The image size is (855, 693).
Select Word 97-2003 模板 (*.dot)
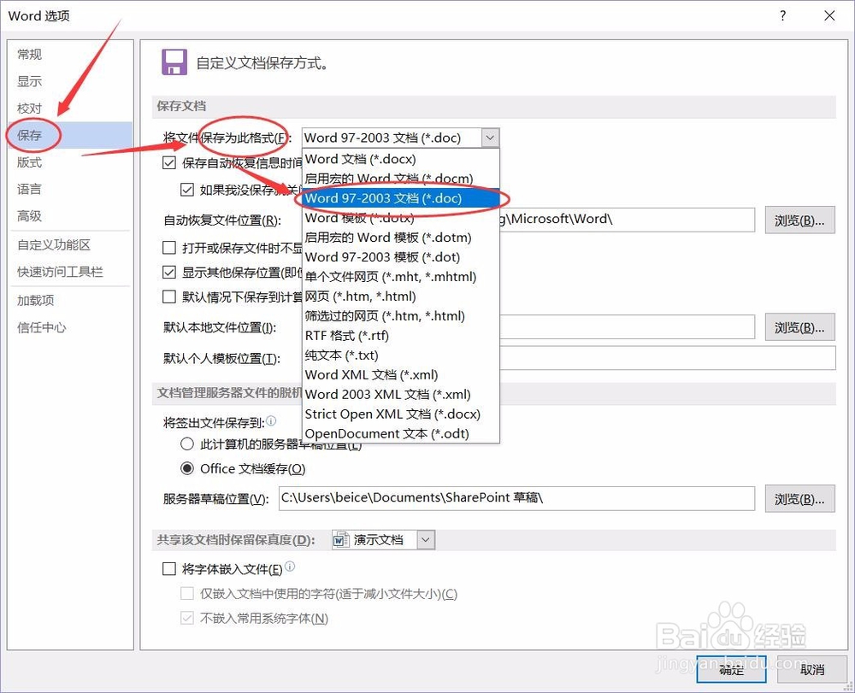[x=401, y=257]
